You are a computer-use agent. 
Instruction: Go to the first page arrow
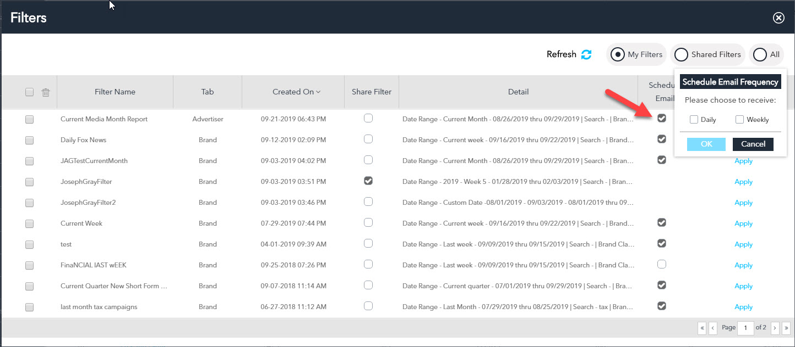(702, 328)
